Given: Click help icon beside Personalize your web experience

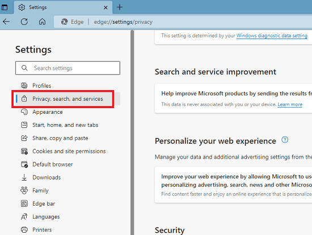Looking at the screenshot, I should (x=285, y=140).
